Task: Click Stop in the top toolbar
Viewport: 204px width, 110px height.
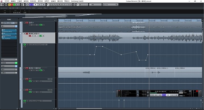Action: [x=35, y=5]
